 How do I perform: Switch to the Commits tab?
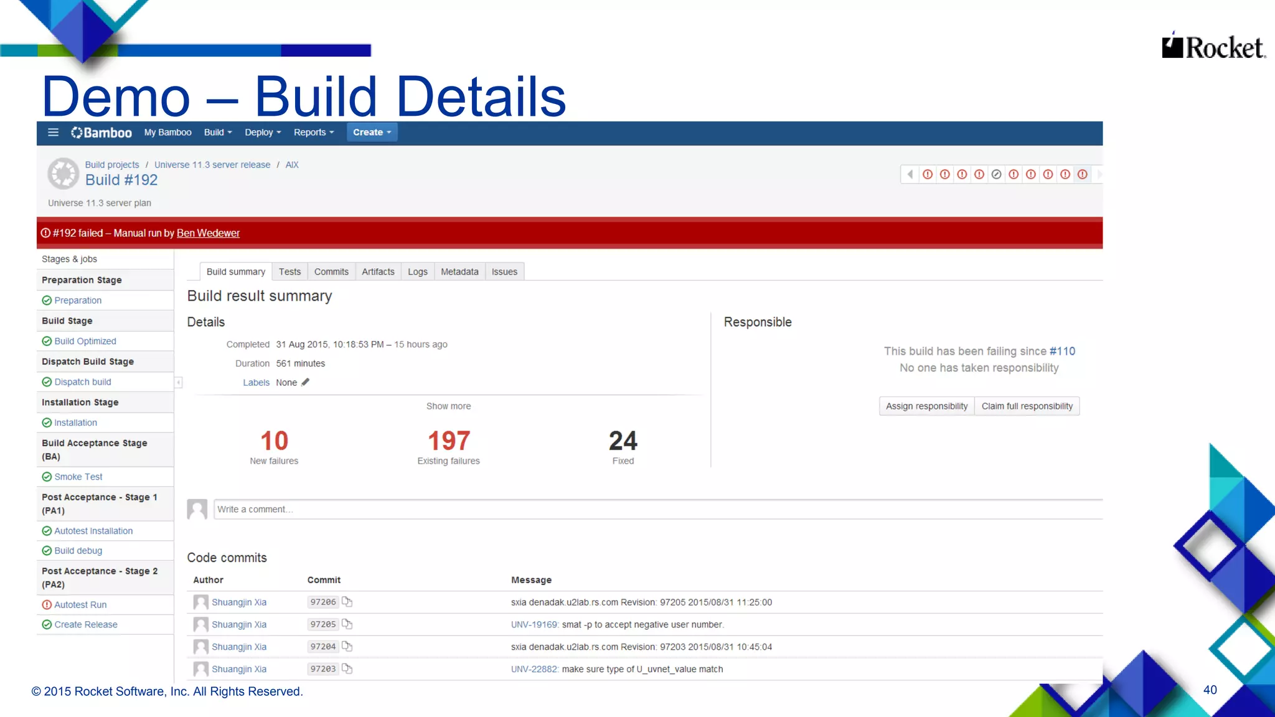(331, 272)
